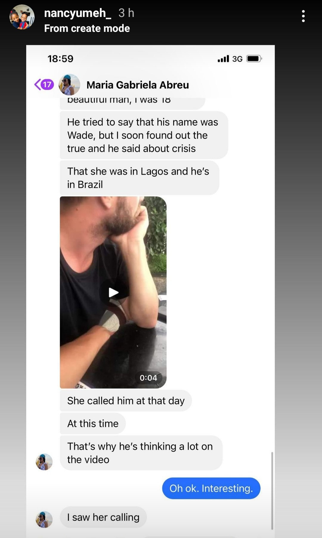Click the chat scrollbar on right edge

pyautogui.click(x=272, y=491)
